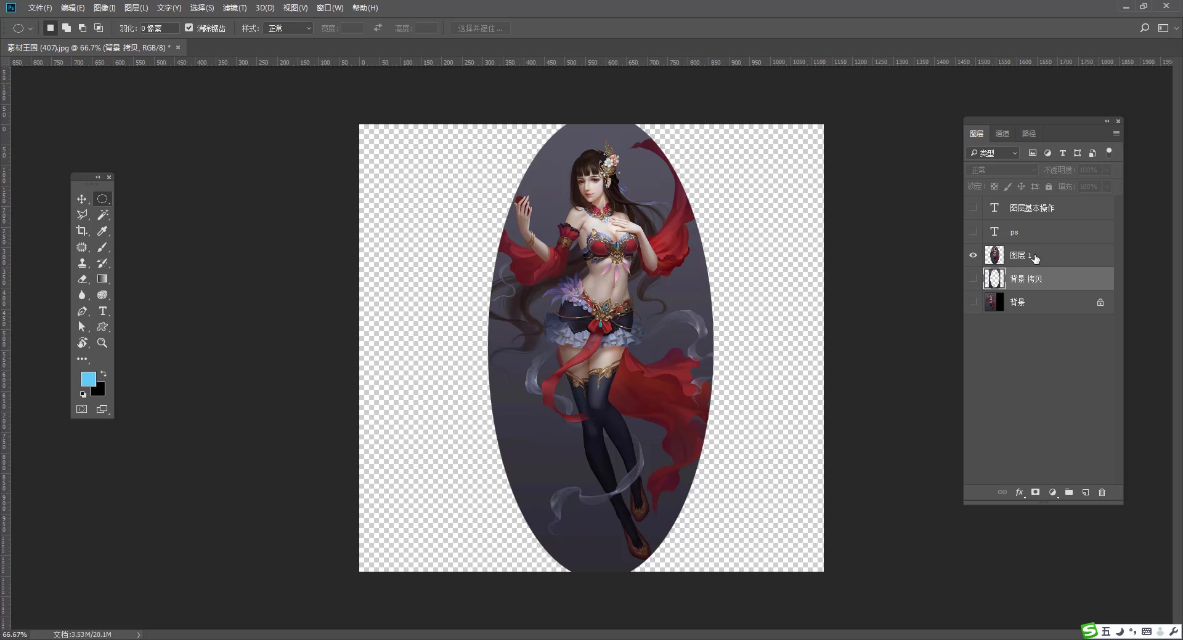Image resolution: width=1183 pixels, height=640 pixels.
Task: Select the Gradient tool
Action: pos(102,279)
